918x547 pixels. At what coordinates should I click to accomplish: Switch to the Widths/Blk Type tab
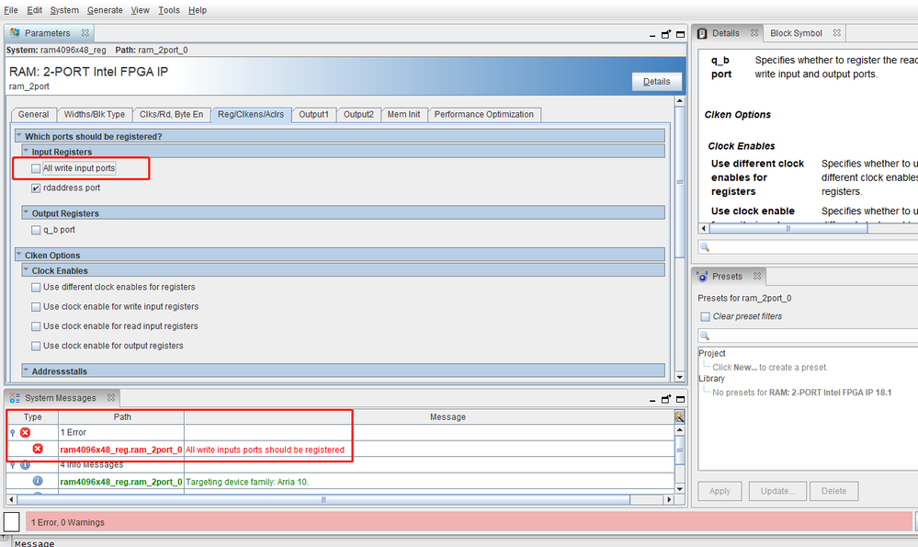[95, 114]
